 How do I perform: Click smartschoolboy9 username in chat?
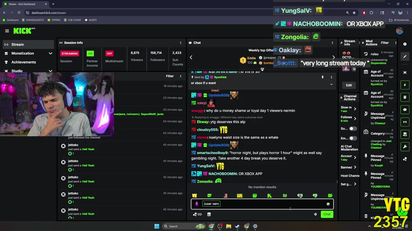pyautogui.click(x=212, y=153)
